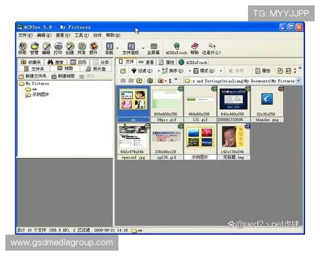This screenshot has width=320, height=256.
Task: Expand the folder path address dropdown
Action: pyautogui.click(x=298, y=81)
